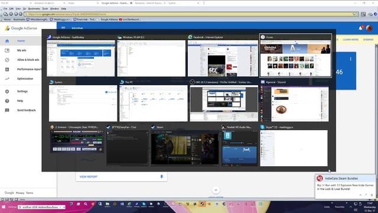Switch to the OBS window thumbnail

tap(224, 103)
